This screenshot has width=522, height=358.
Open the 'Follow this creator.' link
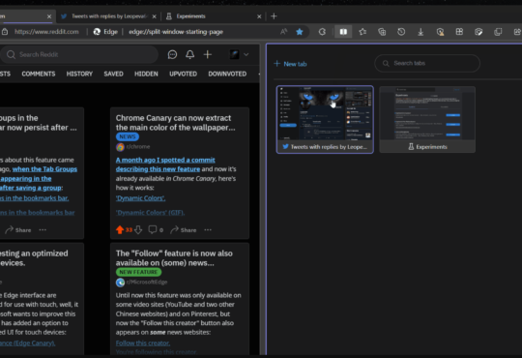click(x=143, y=343)
